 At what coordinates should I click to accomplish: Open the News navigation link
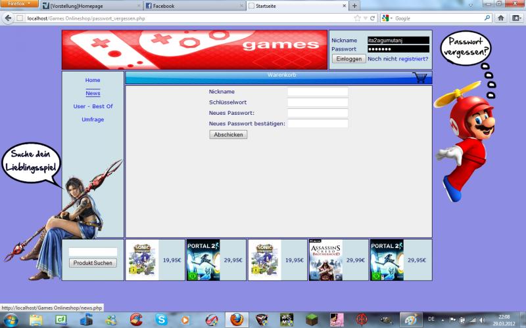pyautogui.click(x=93, y=93)
